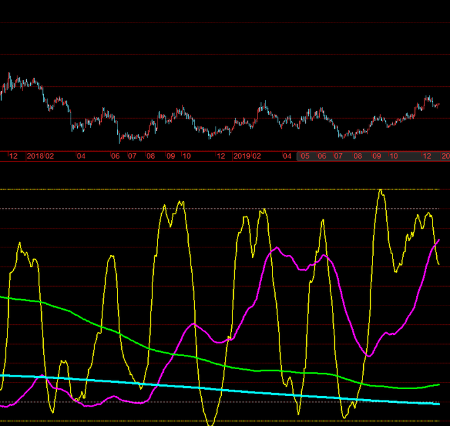This screenshot has width=450, height=426.
Task: Click month 04 label of 2019
Action: (x=287, y=156)
